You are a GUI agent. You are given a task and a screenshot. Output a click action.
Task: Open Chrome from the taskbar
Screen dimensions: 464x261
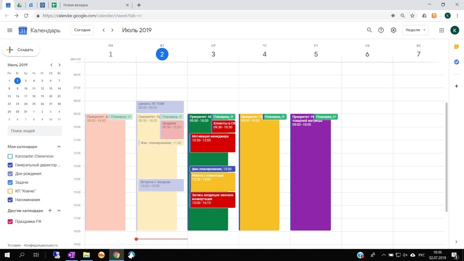116,255
